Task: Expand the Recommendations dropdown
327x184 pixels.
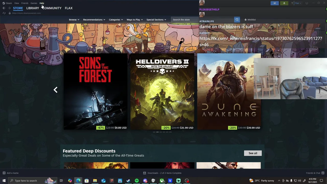Action: (94, 20)
